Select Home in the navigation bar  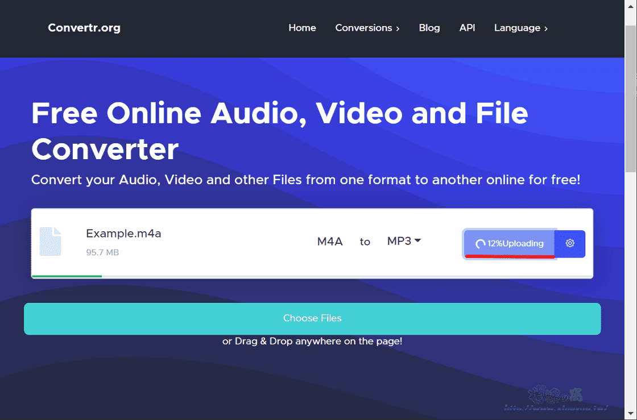[302, 27]
